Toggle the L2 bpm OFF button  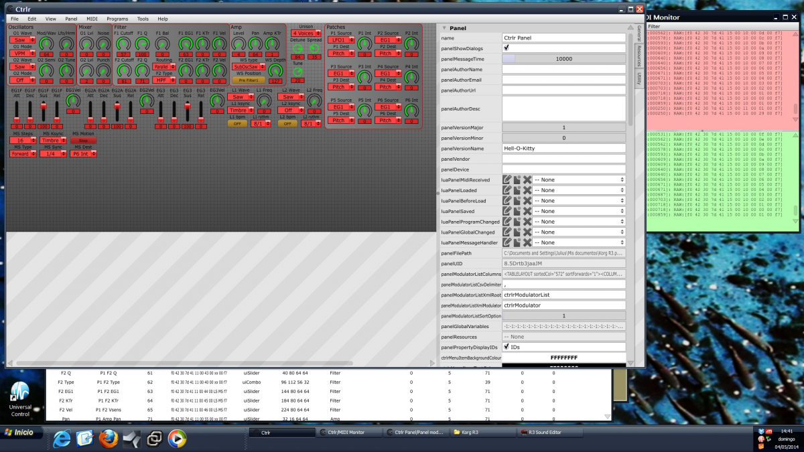coord(287,123)
